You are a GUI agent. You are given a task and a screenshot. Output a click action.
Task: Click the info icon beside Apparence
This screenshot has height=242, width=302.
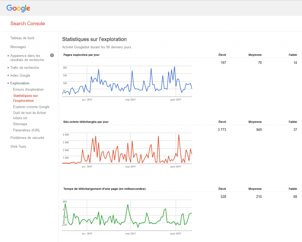pos(52,55)
